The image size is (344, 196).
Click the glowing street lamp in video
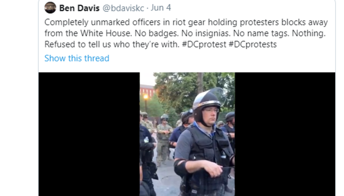tap(145, 97)
